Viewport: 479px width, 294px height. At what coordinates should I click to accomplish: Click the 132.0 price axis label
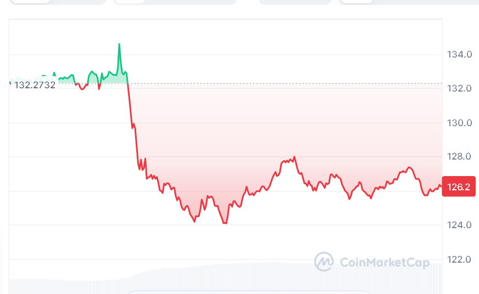(460, 88)
